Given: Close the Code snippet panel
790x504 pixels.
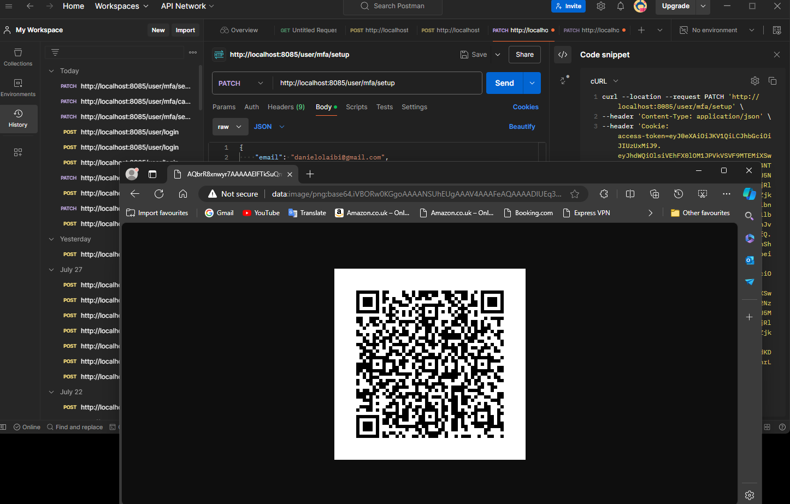Looking at the screenshot, I should click(777, 55).
